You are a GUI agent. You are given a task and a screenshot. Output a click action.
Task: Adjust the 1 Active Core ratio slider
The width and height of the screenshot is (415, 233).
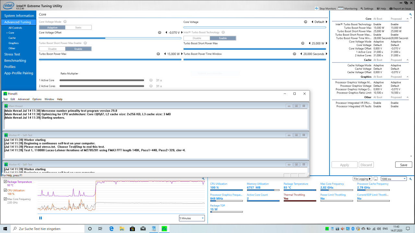[102, 80]
